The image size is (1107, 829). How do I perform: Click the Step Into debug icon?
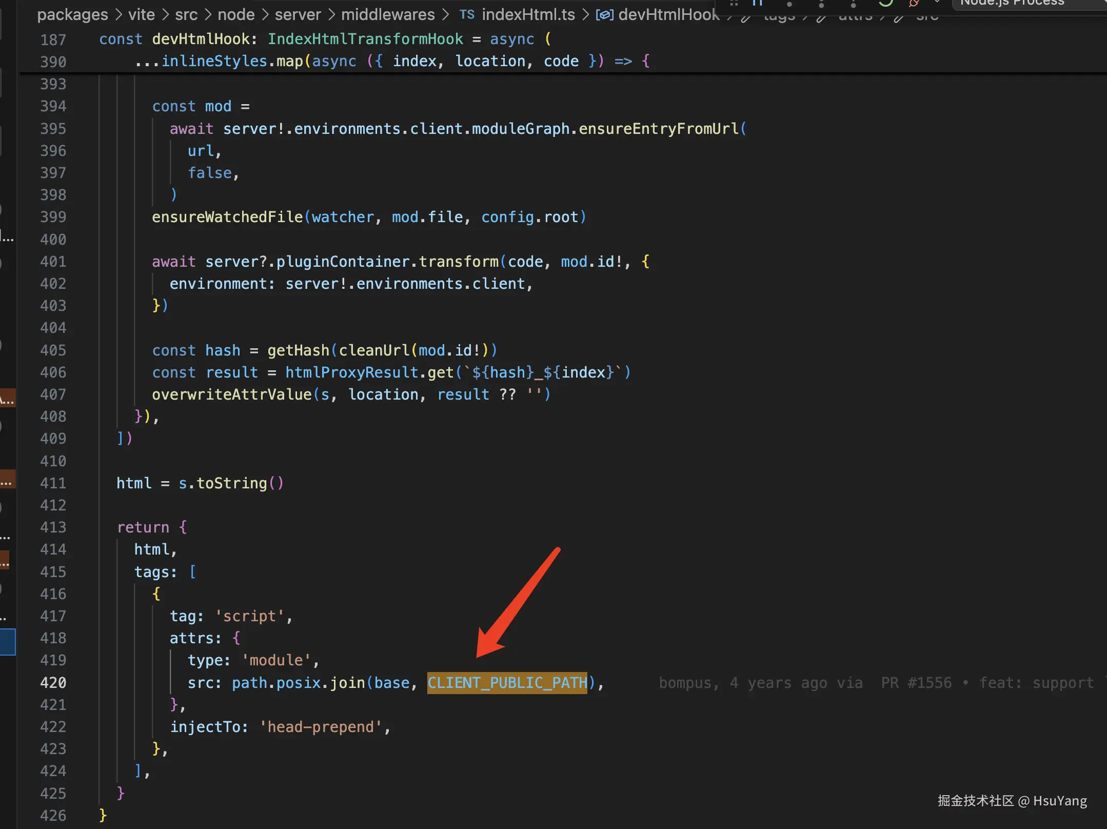click(x=821, y=3)
